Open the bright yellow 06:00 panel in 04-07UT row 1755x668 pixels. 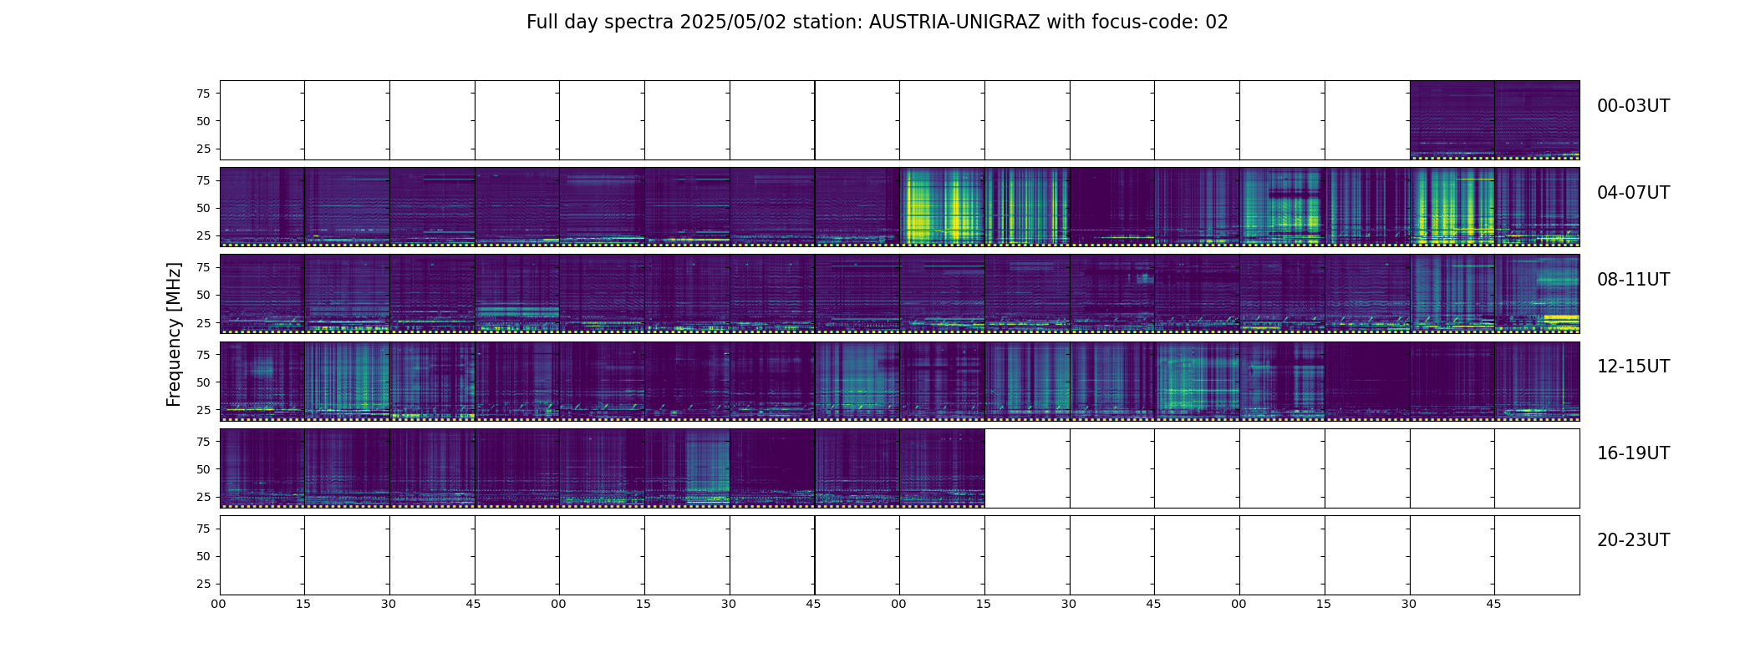942,207
